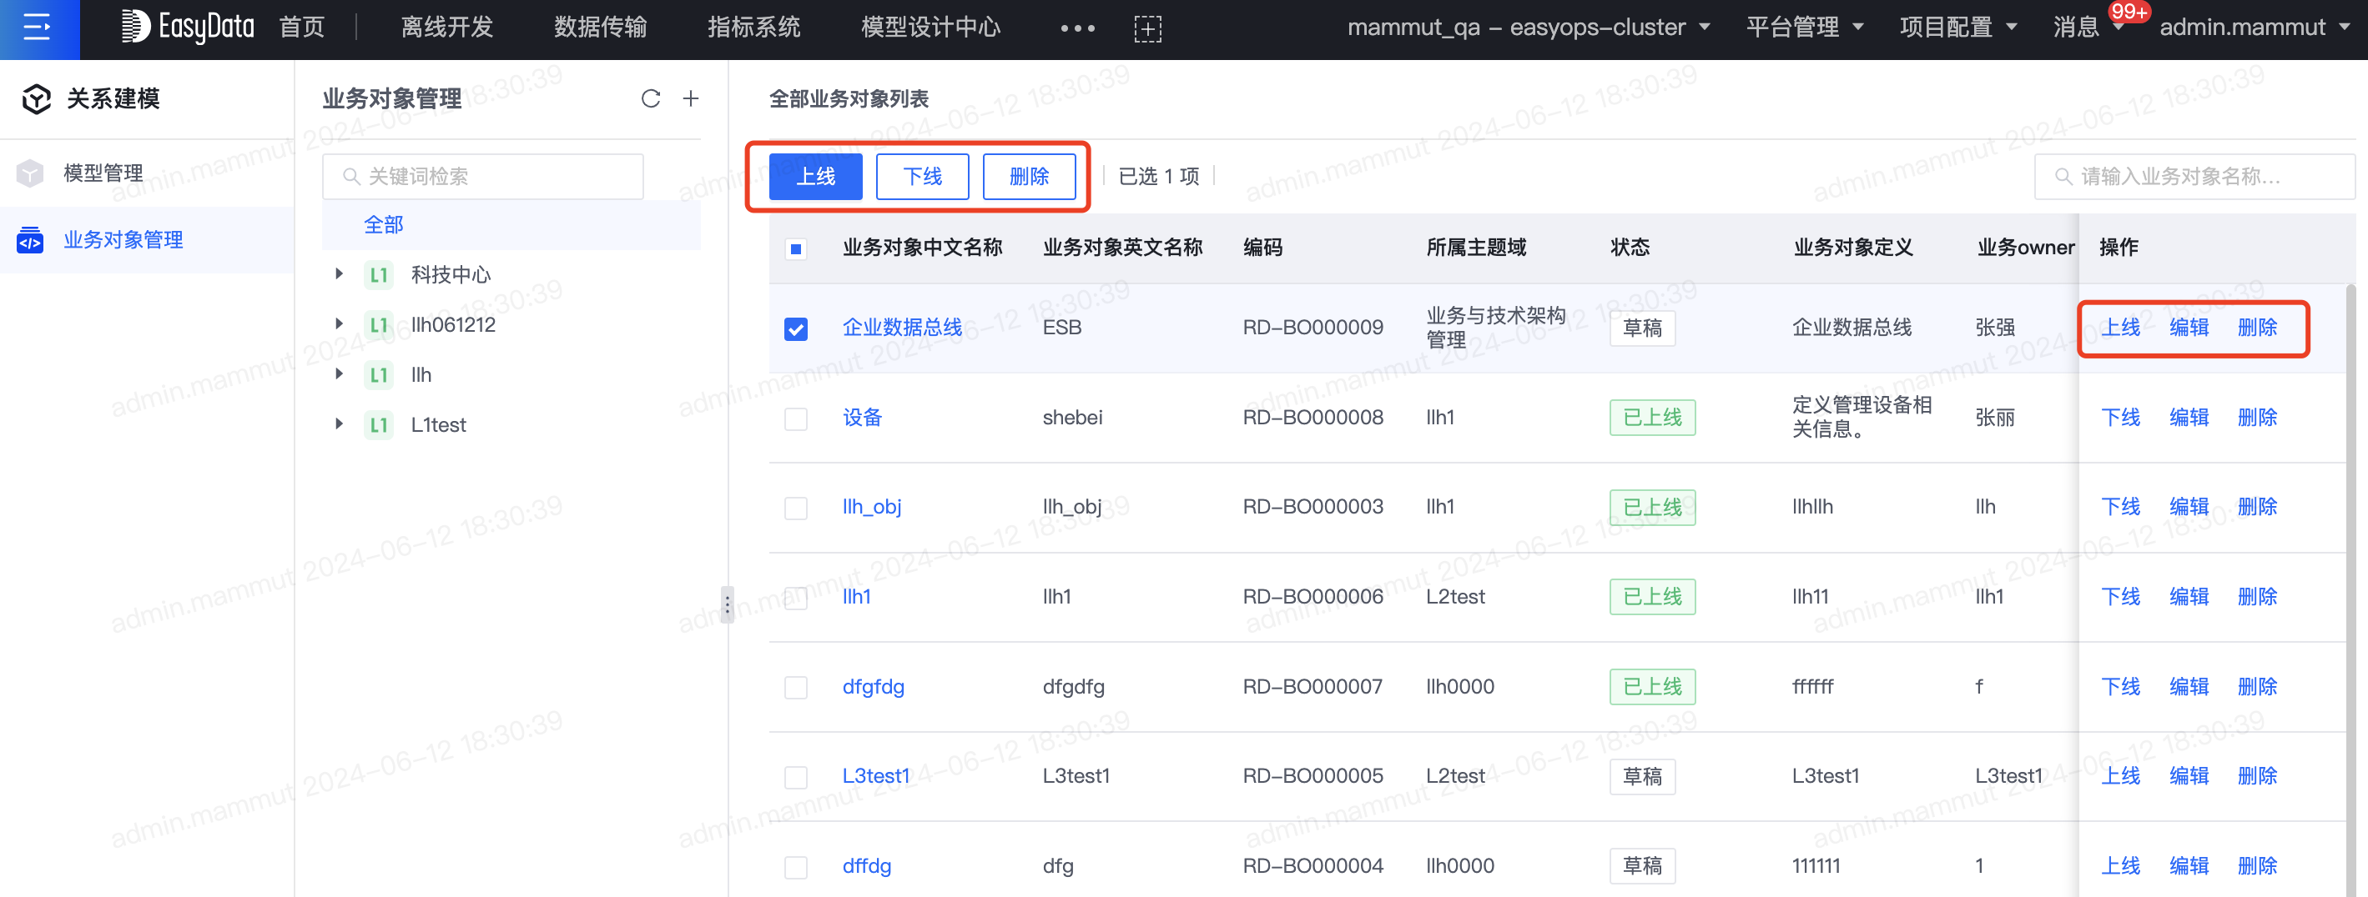Open the more menus ellipsis
The width and height of the screenshot is (2368, 897).
click(x=1077, y=28)
